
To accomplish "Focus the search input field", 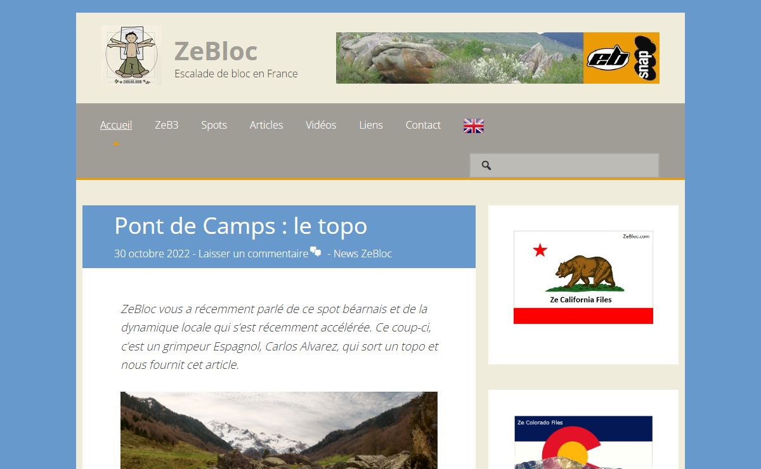I will (x=564, y=165).
